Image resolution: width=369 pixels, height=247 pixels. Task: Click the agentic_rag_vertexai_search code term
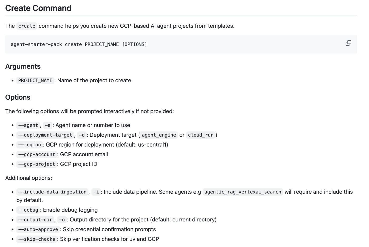243,192
